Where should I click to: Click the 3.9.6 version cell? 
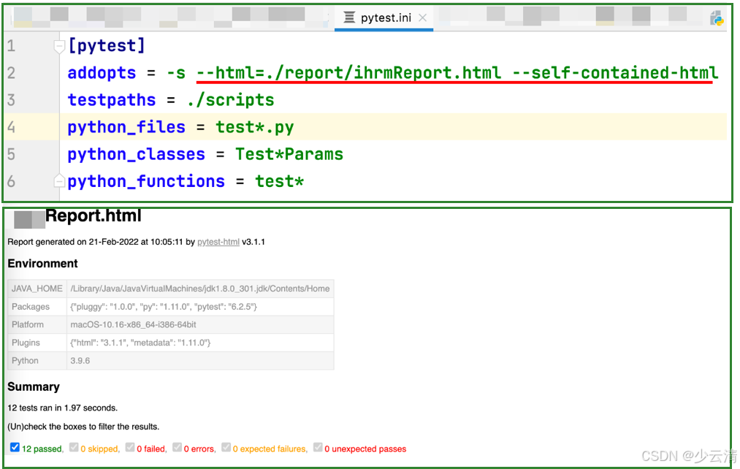click(200, 360)
